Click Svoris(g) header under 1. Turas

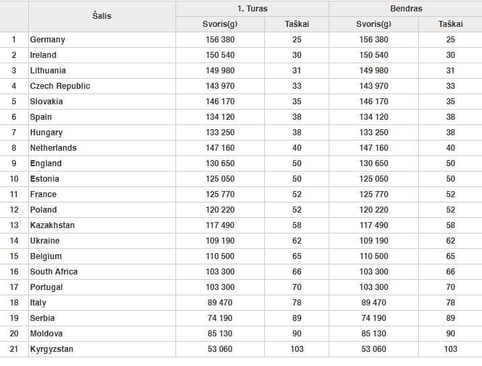tap(220, 24)
